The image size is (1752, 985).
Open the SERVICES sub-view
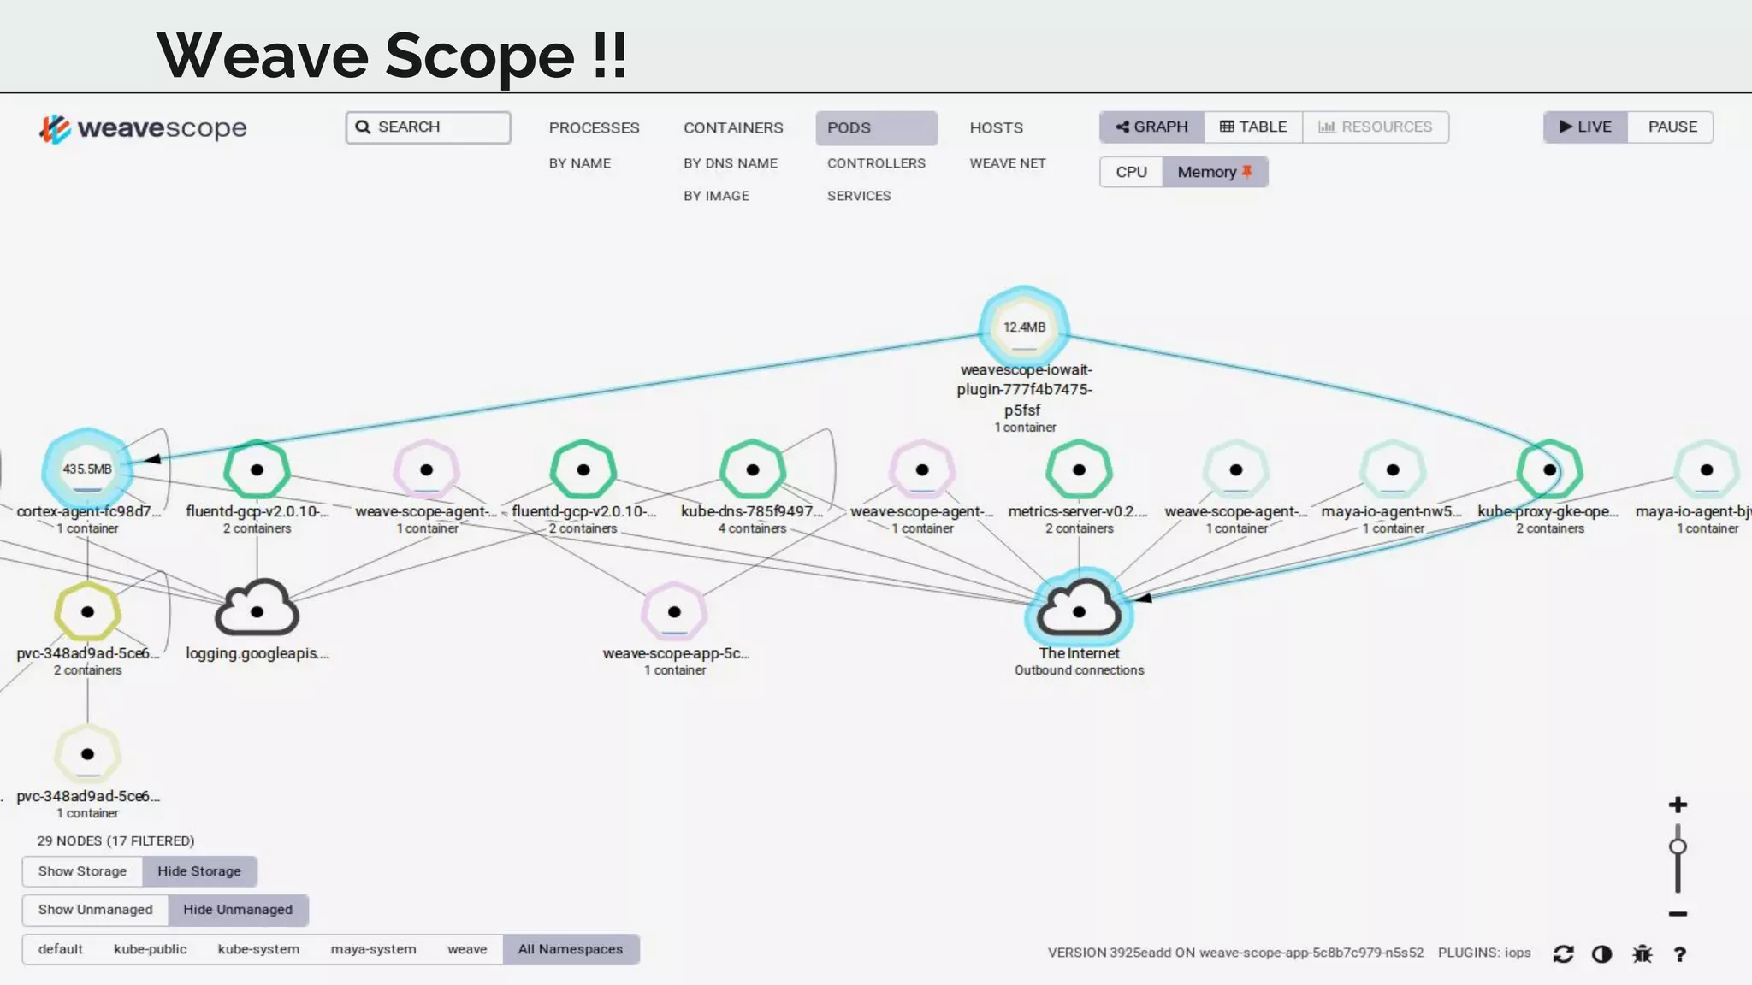click(858, 196)
